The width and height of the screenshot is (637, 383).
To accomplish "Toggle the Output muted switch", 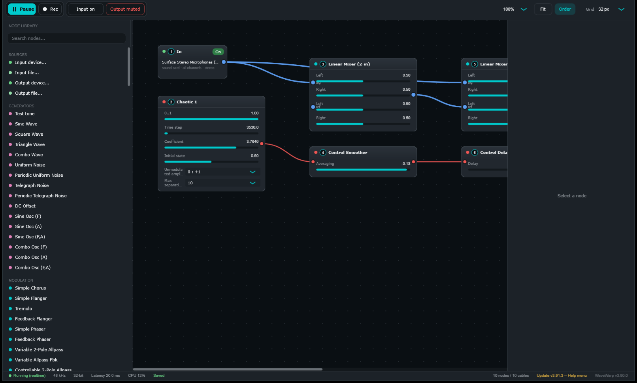I will (x=125, y=9).
